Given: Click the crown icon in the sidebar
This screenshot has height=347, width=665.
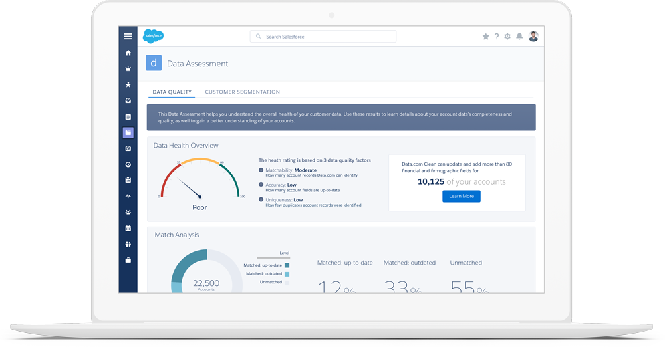Looking at the screenshot, I should pyautogui.click(x=128, y=68).
